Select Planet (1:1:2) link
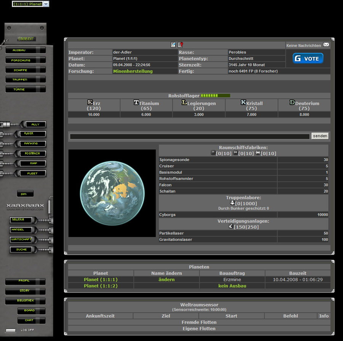Screen dimensions: 343x341 click(101, 286)
